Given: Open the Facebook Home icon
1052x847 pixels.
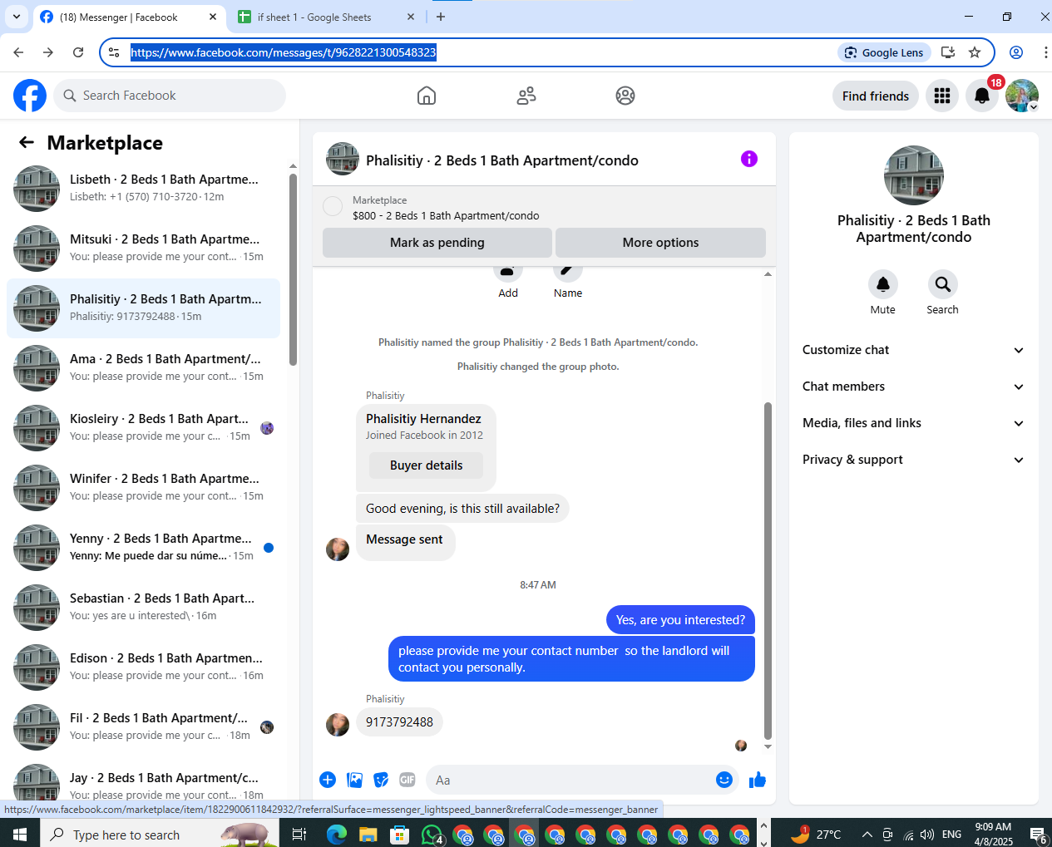Looking at the screenshot, I should pos(427,96).
